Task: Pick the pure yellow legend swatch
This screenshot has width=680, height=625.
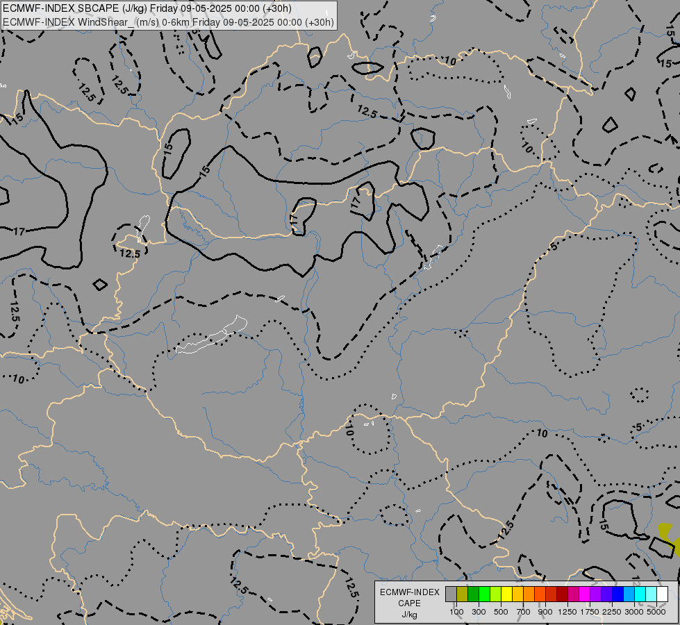Action: [506, 594]
